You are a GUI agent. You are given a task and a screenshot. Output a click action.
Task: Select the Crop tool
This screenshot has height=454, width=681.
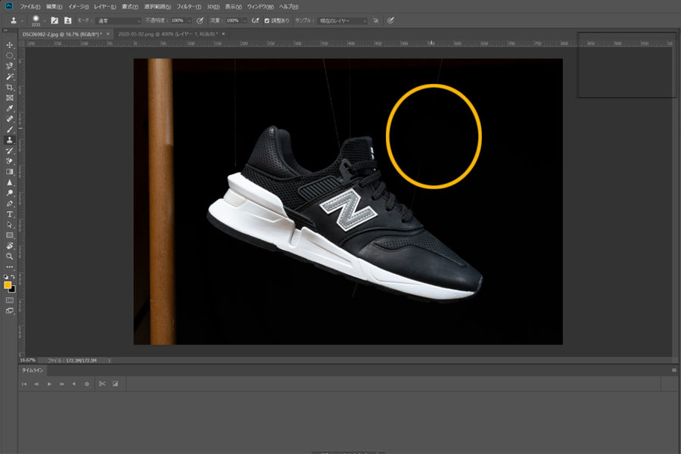tap(10, 87)
